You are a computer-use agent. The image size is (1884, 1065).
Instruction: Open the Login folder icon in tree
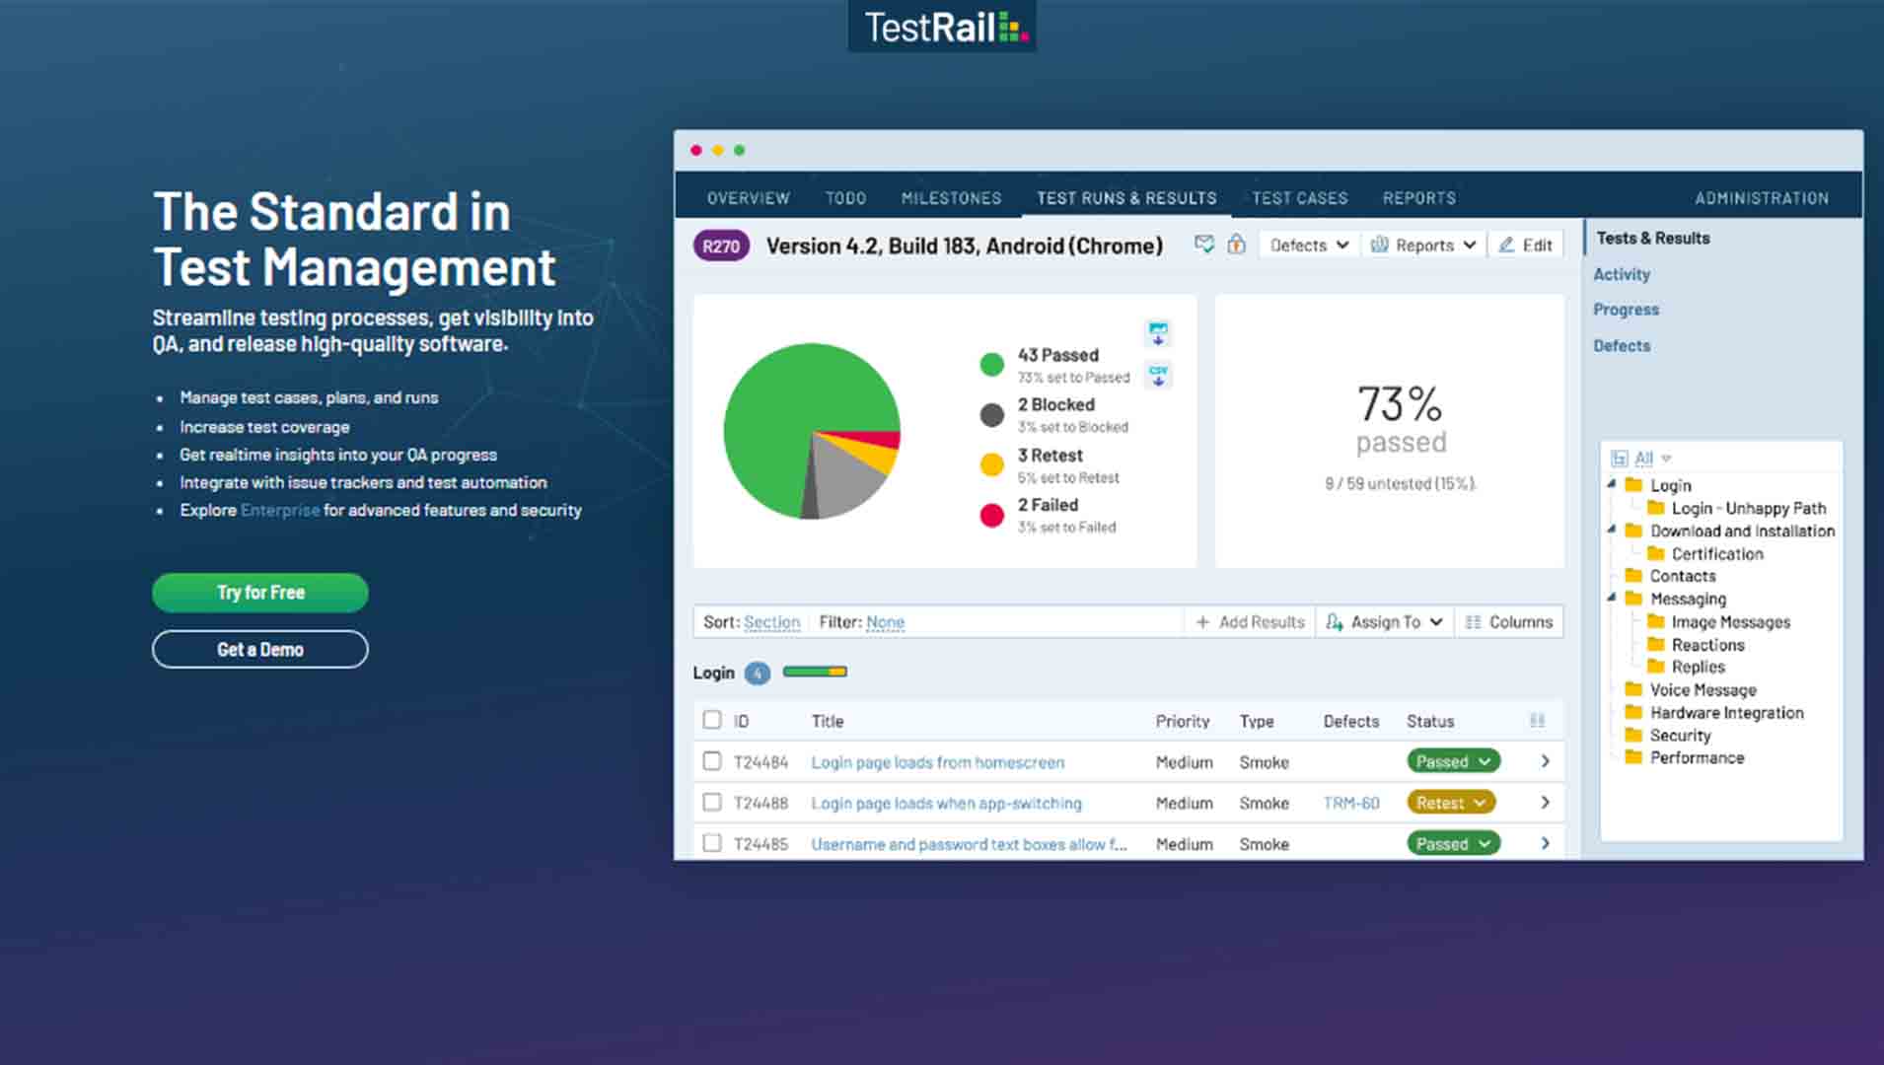click(1633, 485)
